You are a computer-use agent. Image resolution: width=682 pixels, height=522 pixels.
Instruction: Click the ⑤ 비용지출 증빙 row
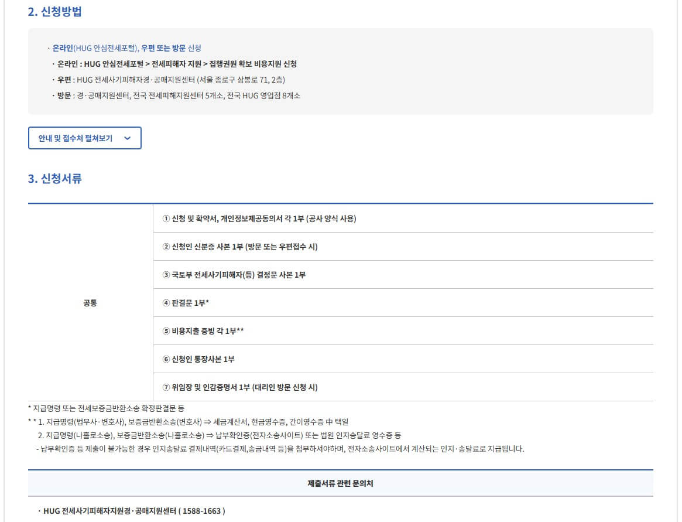pyautogui.click(x=203, y=330)
